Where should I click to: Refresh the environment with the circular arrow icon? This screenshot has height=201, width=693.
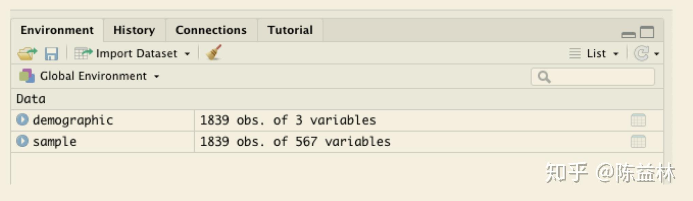coord(641,54)
